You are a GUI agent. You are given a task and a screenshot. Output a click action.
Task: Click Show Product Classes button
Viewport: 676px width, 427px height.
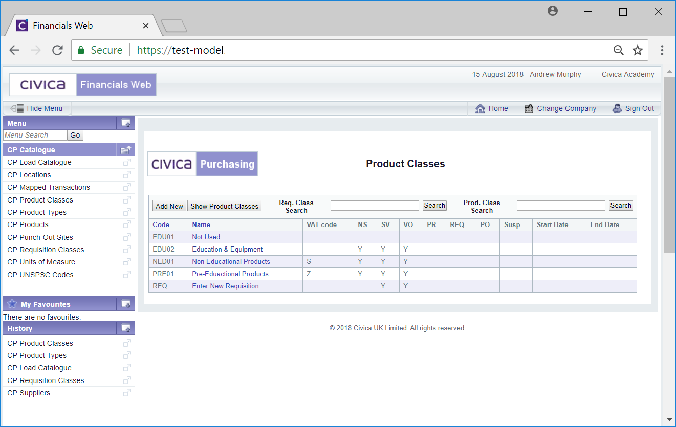click(x=224, y=206)
